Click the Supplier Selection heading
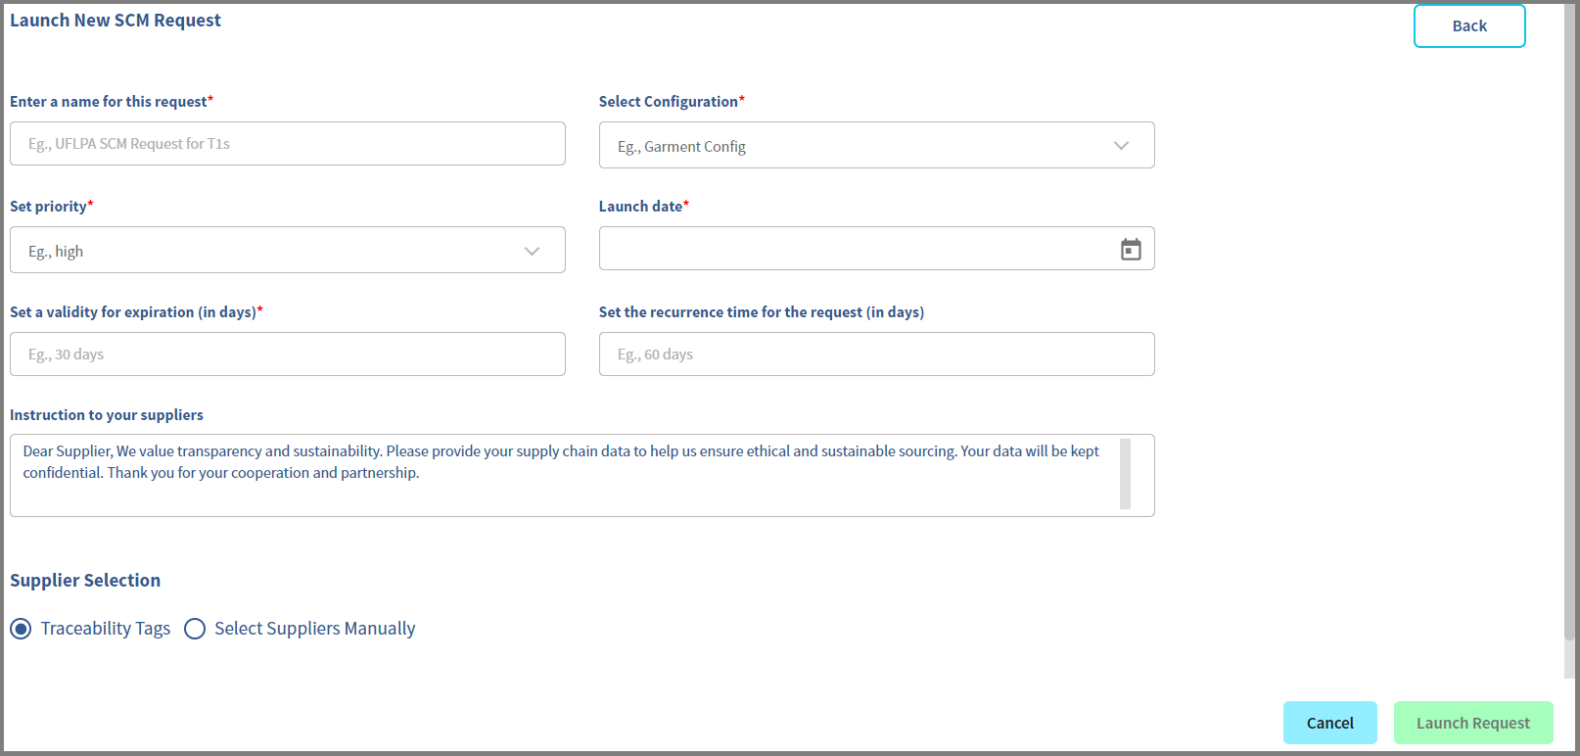Screen dimensions: 1580x756 click(85, 580)
